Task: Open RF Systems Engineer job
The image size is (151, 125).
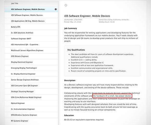Action: pyautogui.click(x=31, y=121)
